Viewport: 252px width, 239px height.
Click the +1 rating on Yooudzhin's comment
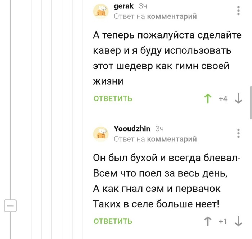click(x=223, y=222)
